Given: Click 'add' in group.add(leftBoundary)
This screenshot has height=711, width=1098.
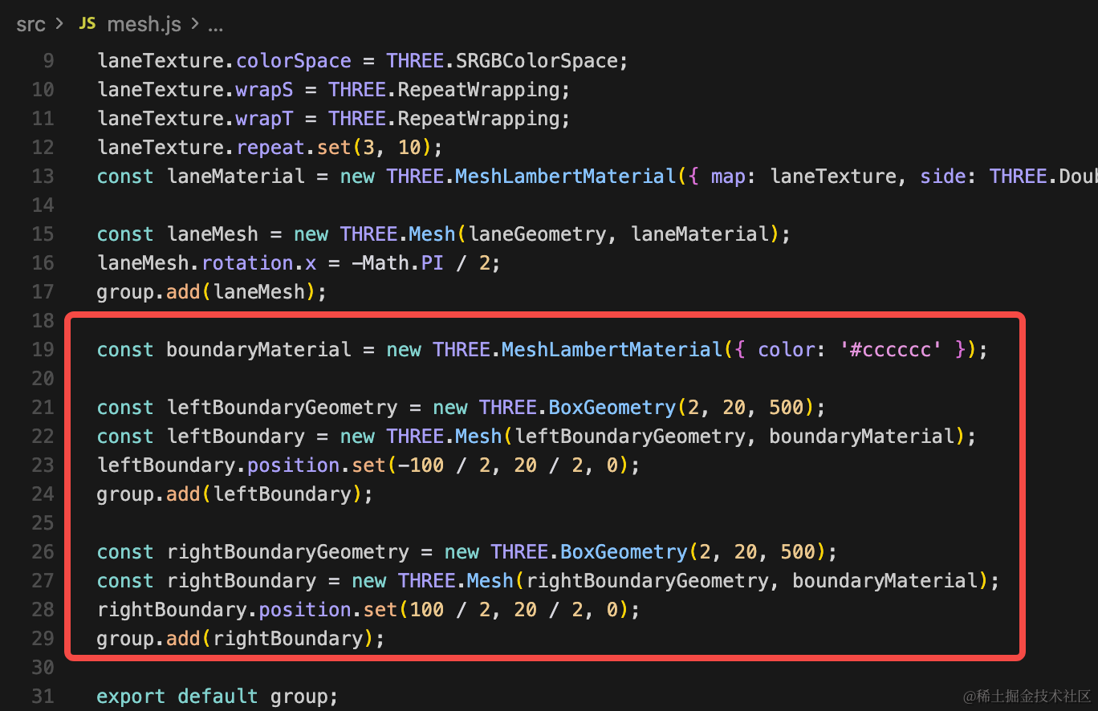Looking at the screenshot, I should tap(183, 494).
